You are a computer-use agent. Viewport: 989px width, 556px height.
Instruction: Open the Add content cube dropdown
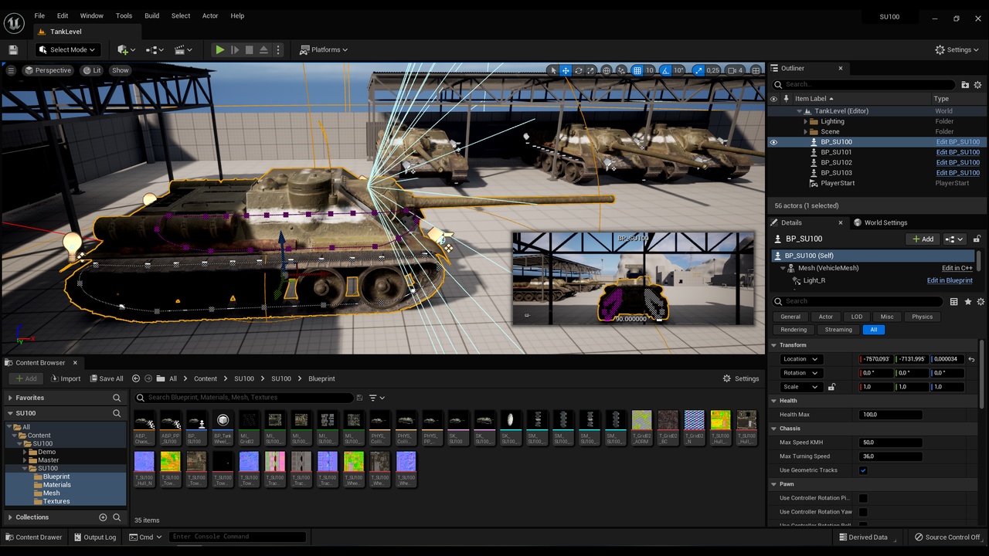coord(126,49)
